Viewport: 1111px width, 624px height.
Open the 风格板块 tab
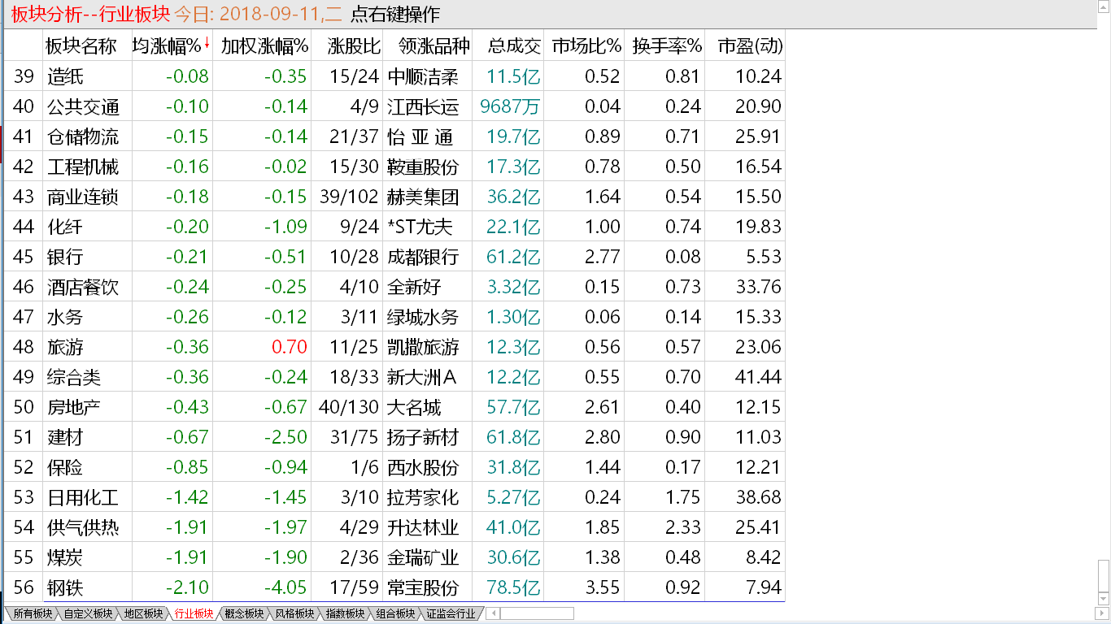point(294,613)
